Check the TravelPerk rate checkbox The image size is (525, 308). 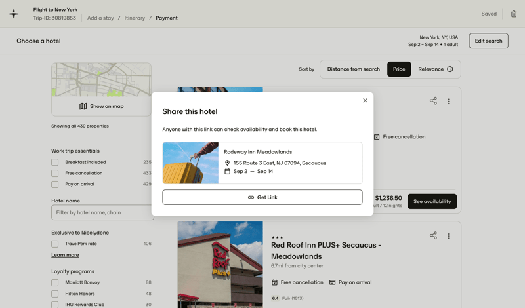tap(55, 244)
